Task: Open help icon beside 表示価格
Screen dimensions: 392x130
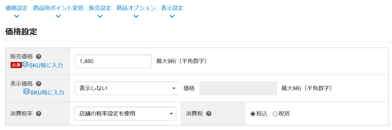Action: [x=39, y=84]
